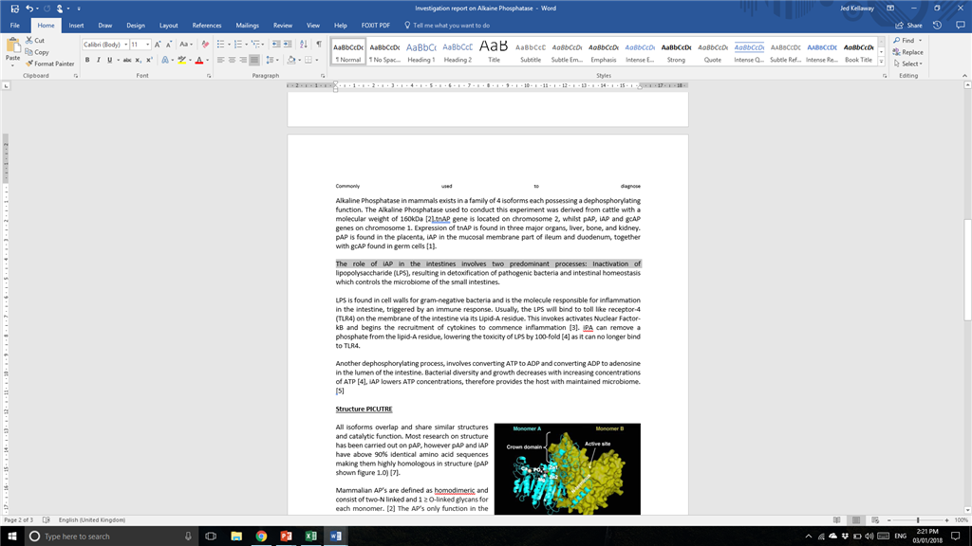Increase font size with Grow Font

[x=158, y=45]
